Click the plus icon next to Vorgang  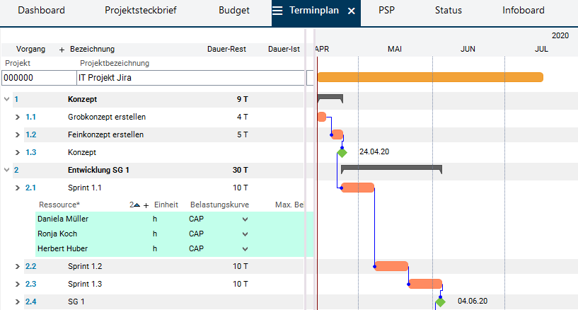[62, 50]
